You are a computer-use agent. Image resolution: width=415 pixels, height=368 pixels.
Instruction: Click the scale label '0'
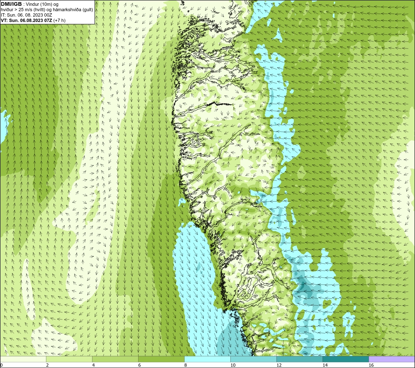(2, 365)
